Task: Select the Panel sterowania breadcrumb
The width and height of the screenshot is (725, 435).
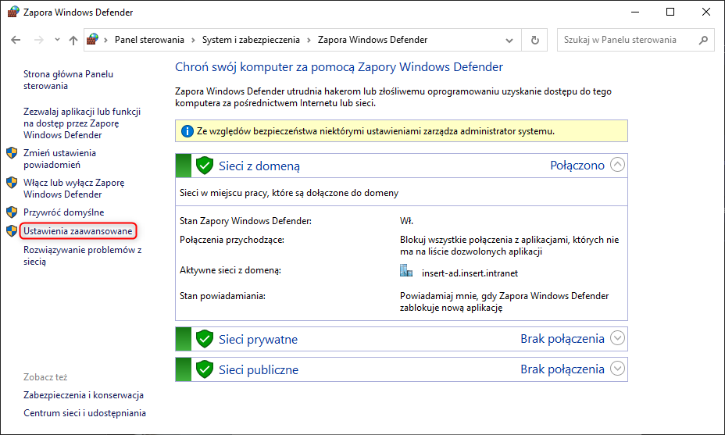Action: click(x=149, y=40)
